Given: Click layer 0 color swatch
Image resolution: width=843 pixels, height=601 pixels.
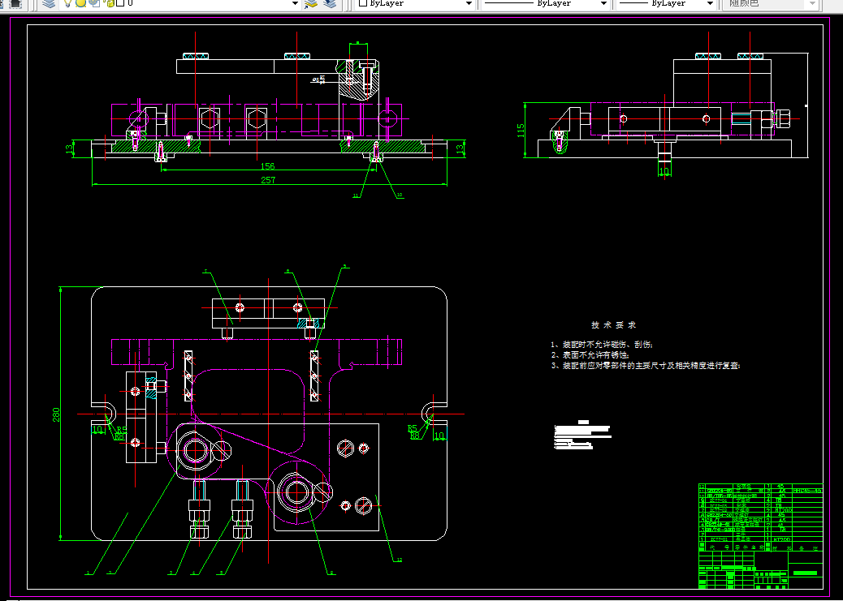Looking at the screenshot, I should pos(120,3).
